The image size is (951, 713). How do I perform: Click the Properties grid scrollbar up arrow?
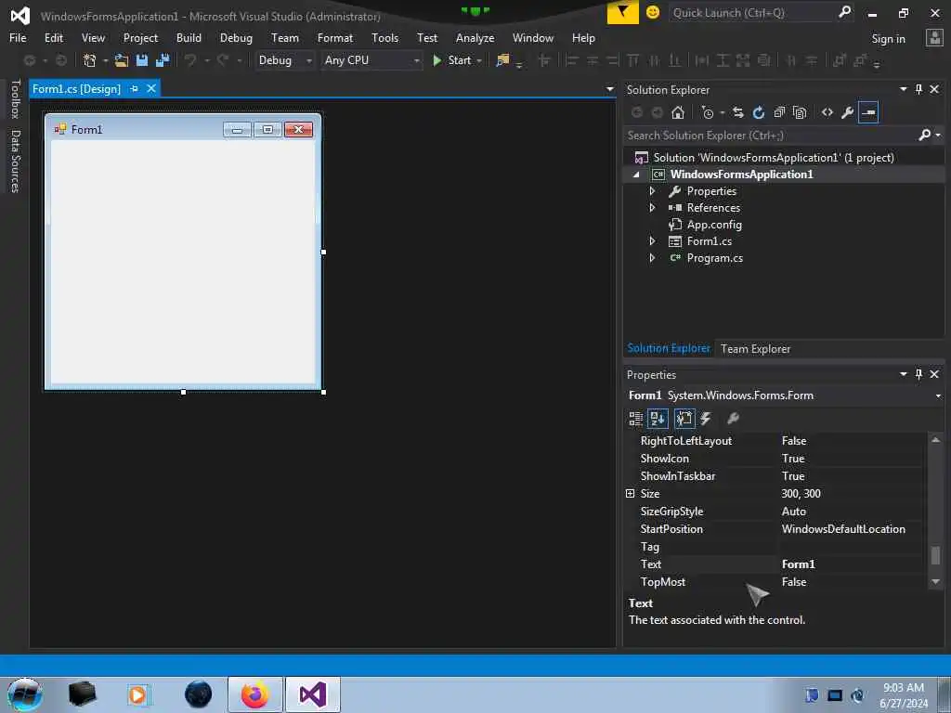935,440
